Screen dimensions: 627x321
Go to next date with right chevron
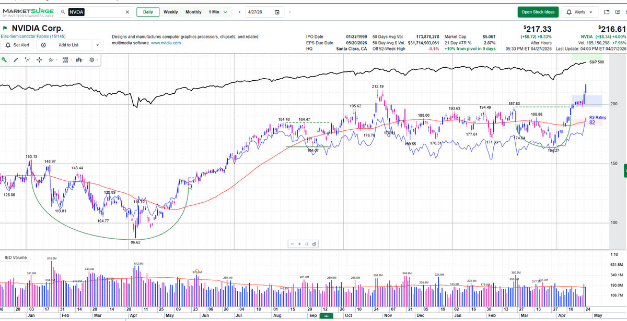click(x=290, y=12)
